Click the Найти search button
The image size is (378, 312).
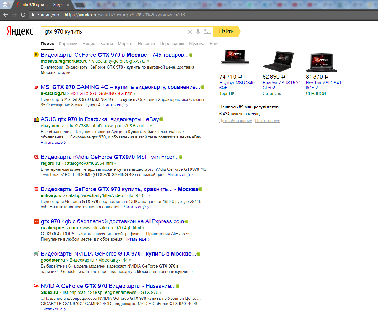click(227, 32)
